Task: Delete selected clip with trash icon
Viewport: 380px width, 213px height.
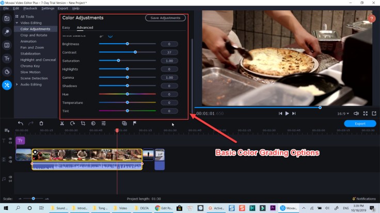Action: point(41,123)
